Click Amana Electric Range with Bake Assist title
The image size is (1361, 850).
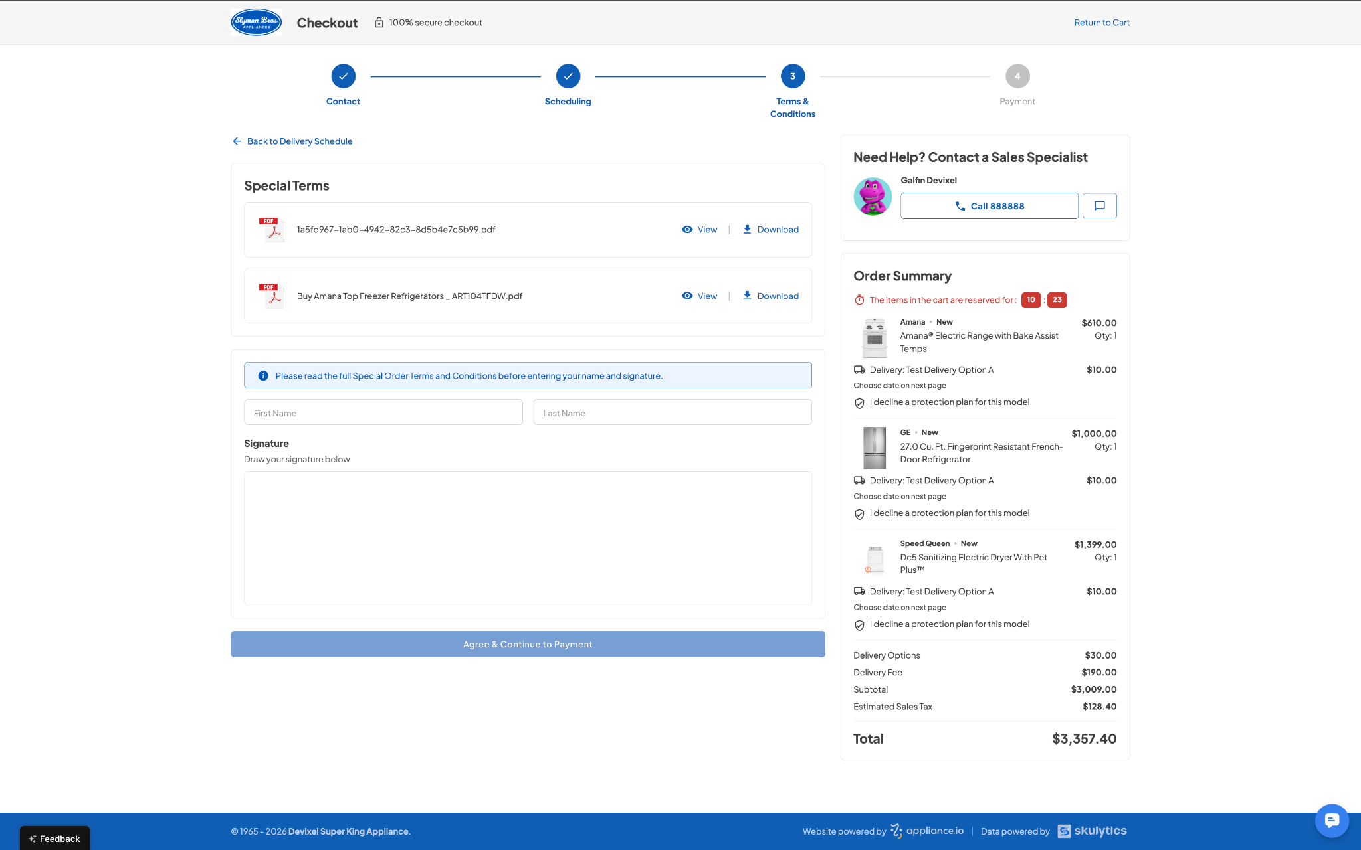pos(980,342)
